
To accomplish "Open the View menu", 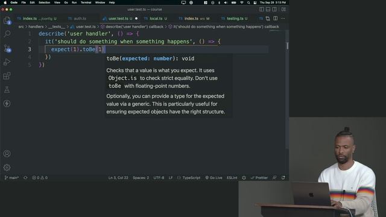I will (x=57, y=2).
